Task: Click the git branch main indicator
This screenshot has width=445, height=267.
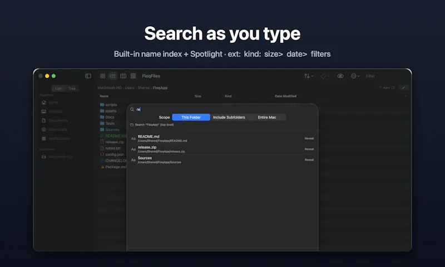Action: (387, 88)
